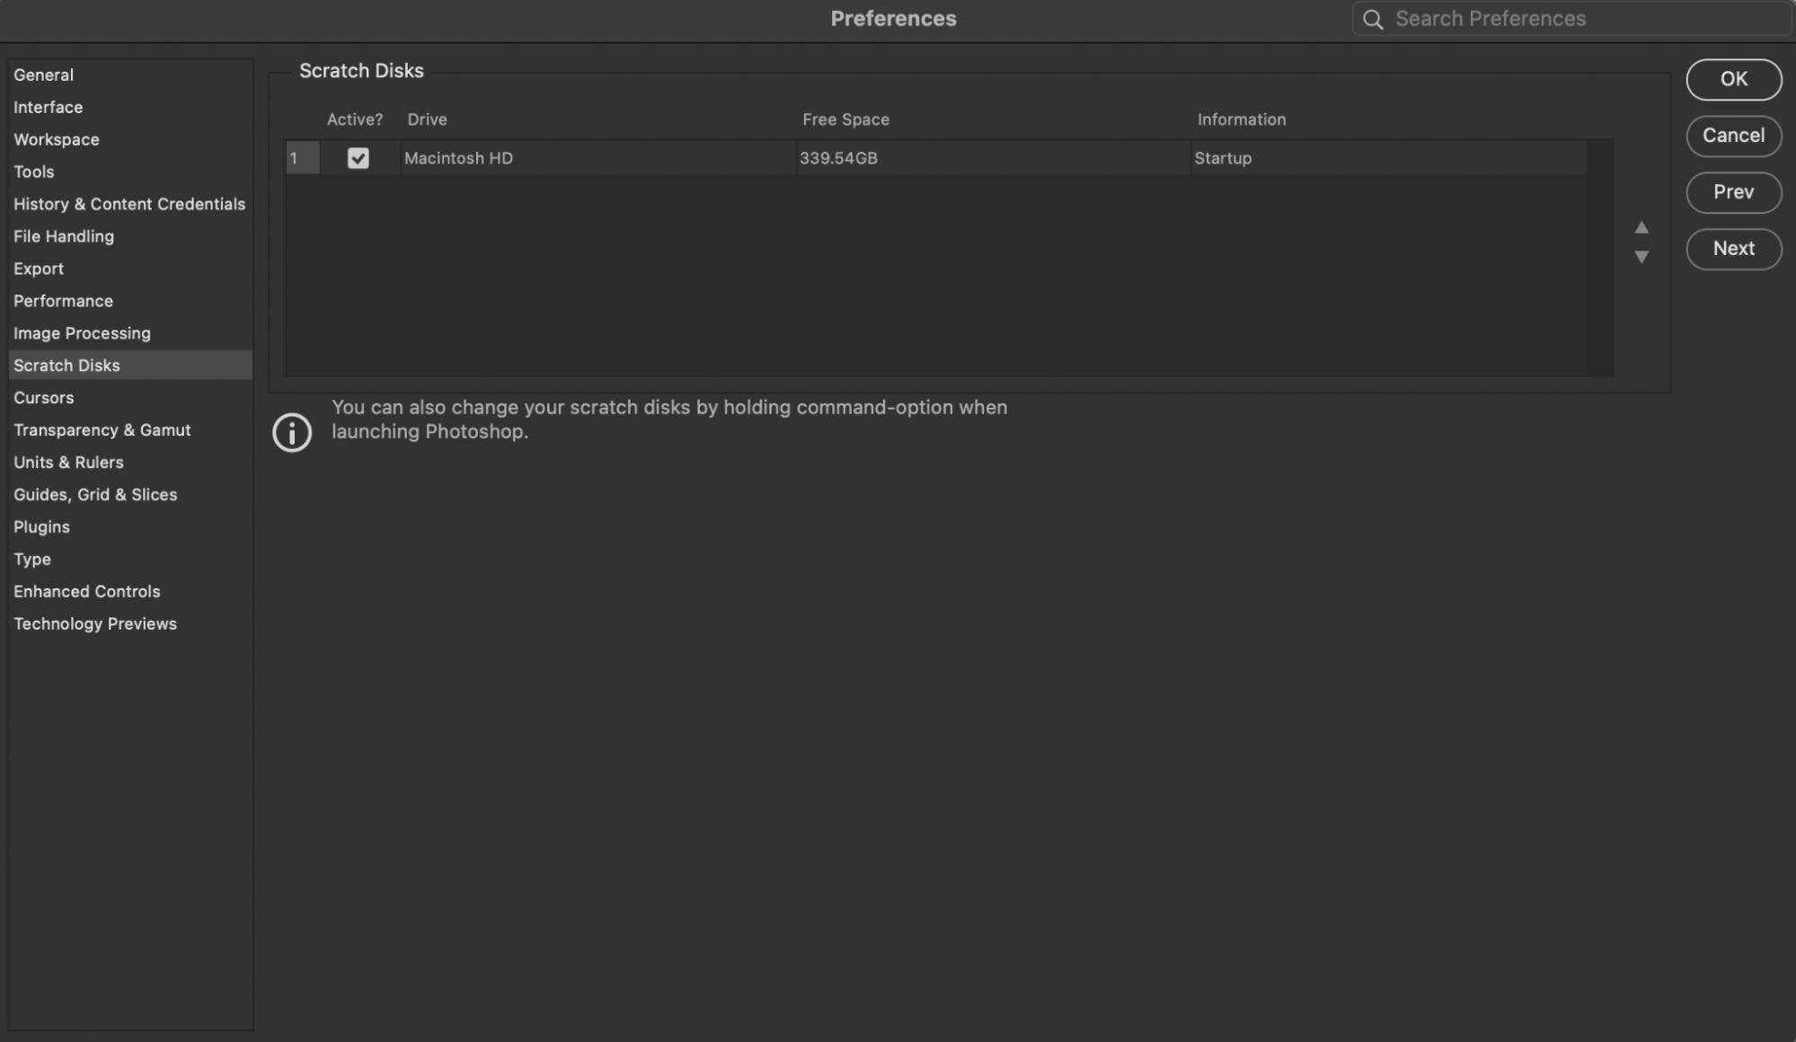View Units & Rulers preferences
This screenshot has height=1042, width=1796.
pos(68,462)
